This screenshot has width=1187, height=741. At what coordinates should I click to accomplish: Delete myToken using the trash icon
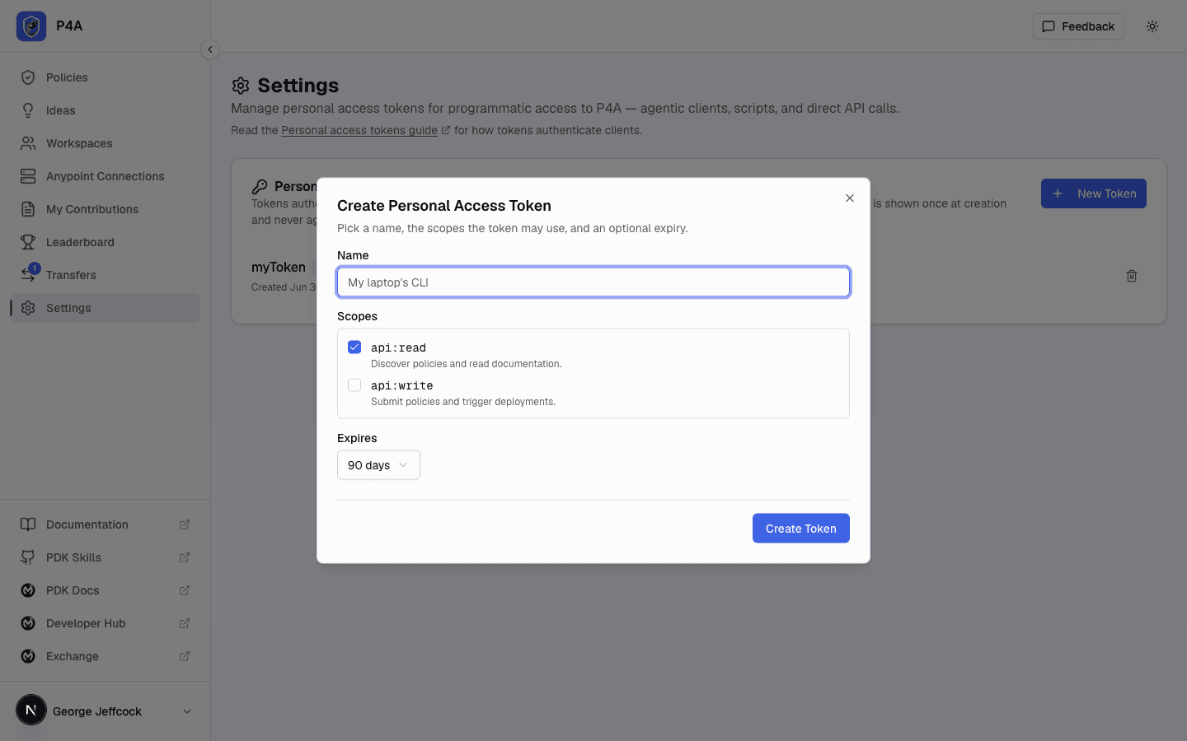coord(1132,276)
